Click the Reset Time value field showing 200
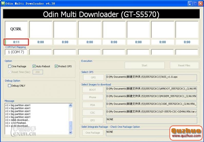204x142 pixels. [x=38, y=72]
